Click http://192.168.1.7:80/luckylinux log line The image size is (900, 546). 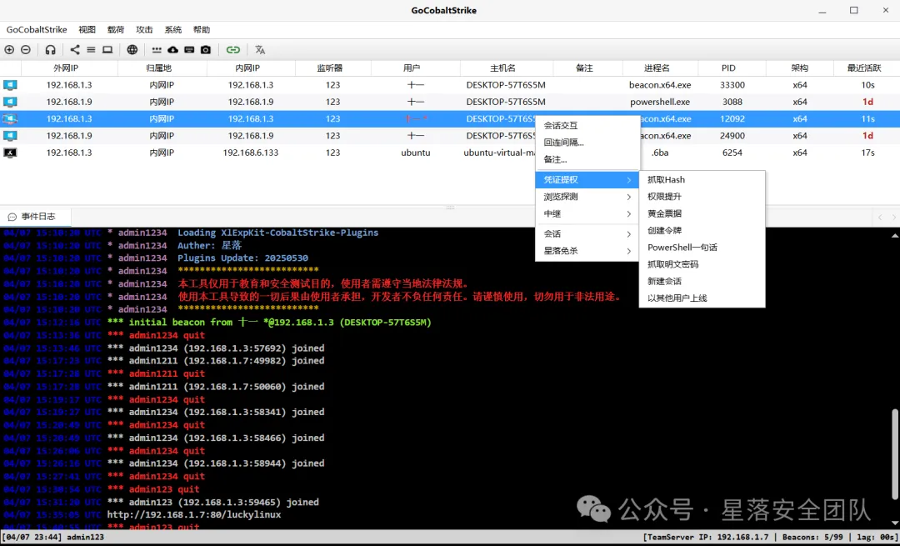tap(194, 514)
